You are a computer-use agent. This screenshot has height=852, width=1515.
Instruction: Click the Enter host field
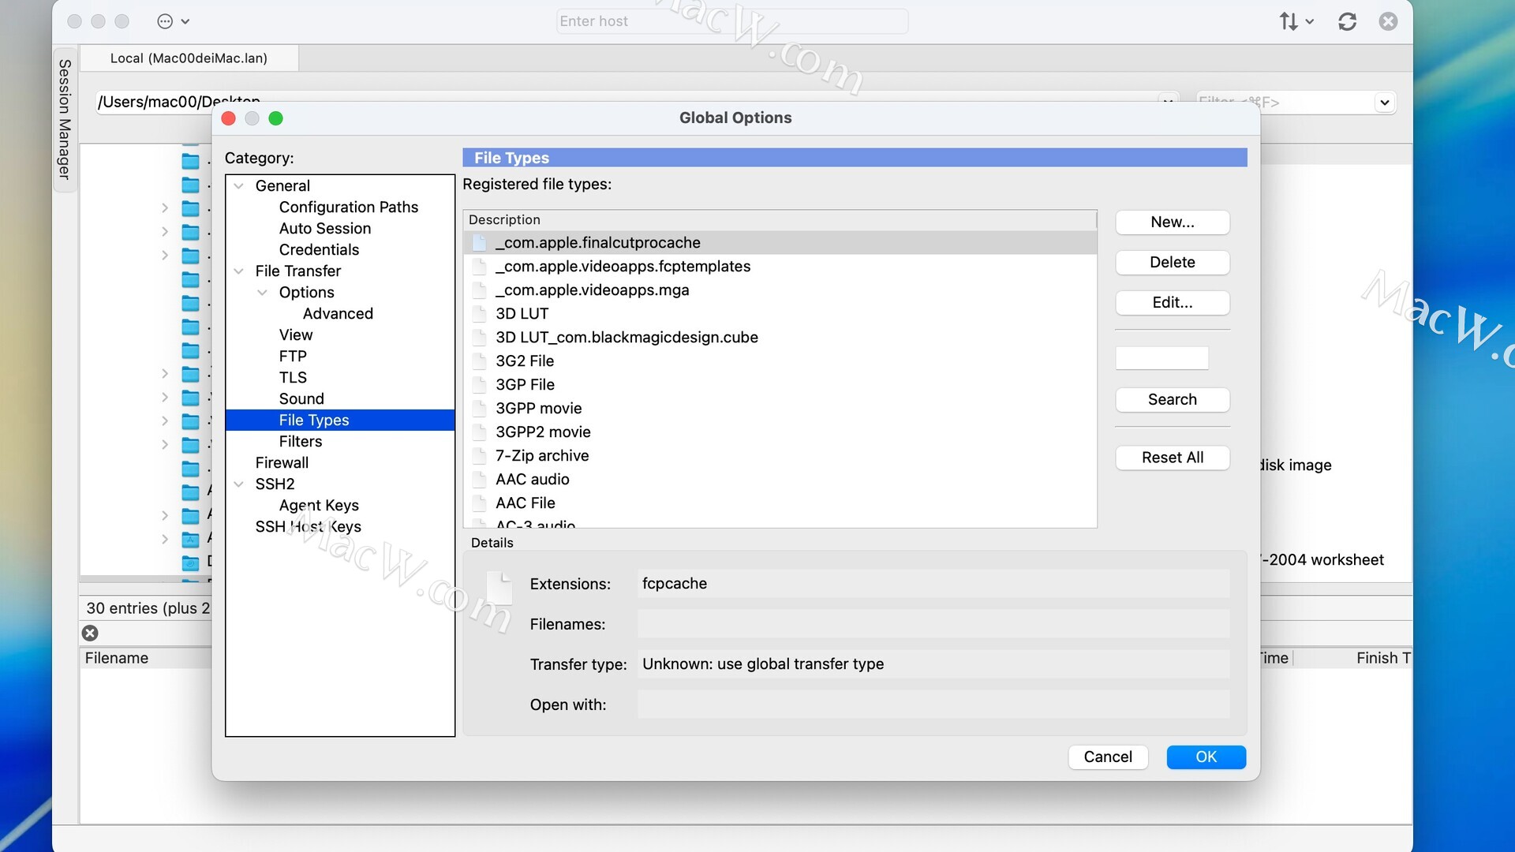pyautogui.click(x=731, y=21)
